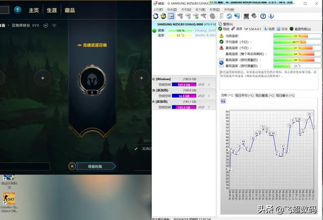
Task: Click the blue circular arrows toolbar icon
Action: click(229, 16)
